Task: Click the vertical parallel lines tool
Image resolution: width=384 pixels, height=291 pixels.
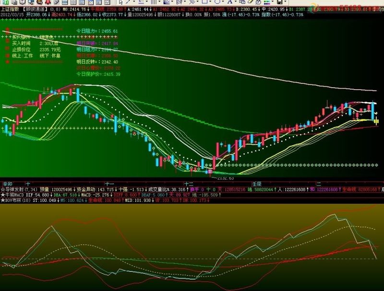Action: (x=154, y=2)
